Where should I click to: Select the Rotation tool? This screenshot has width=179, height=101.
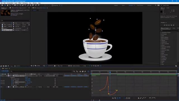(13, 5)
